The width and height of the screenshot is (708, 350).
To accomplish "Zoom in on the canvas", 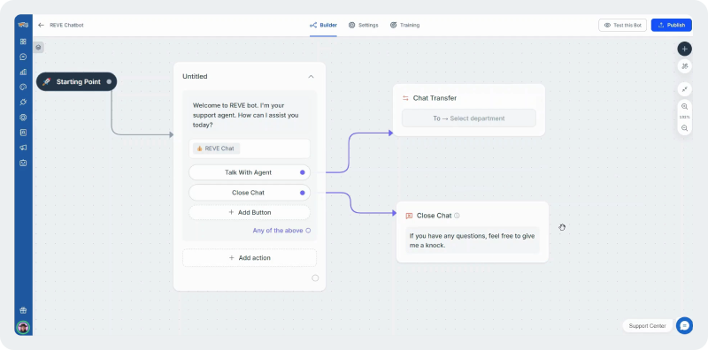I will (684, 107).
